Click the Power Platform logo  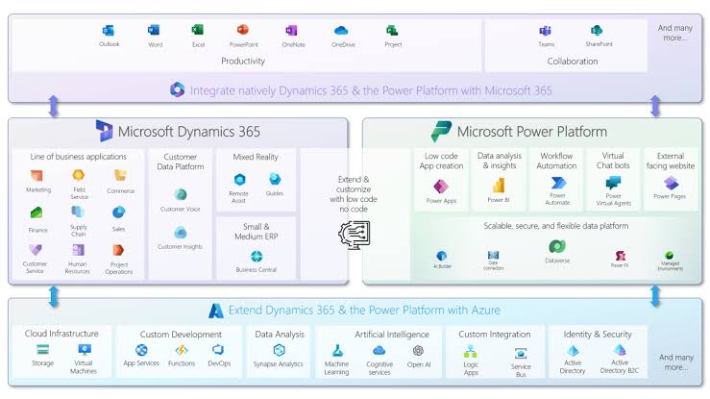tap(441, 132)
